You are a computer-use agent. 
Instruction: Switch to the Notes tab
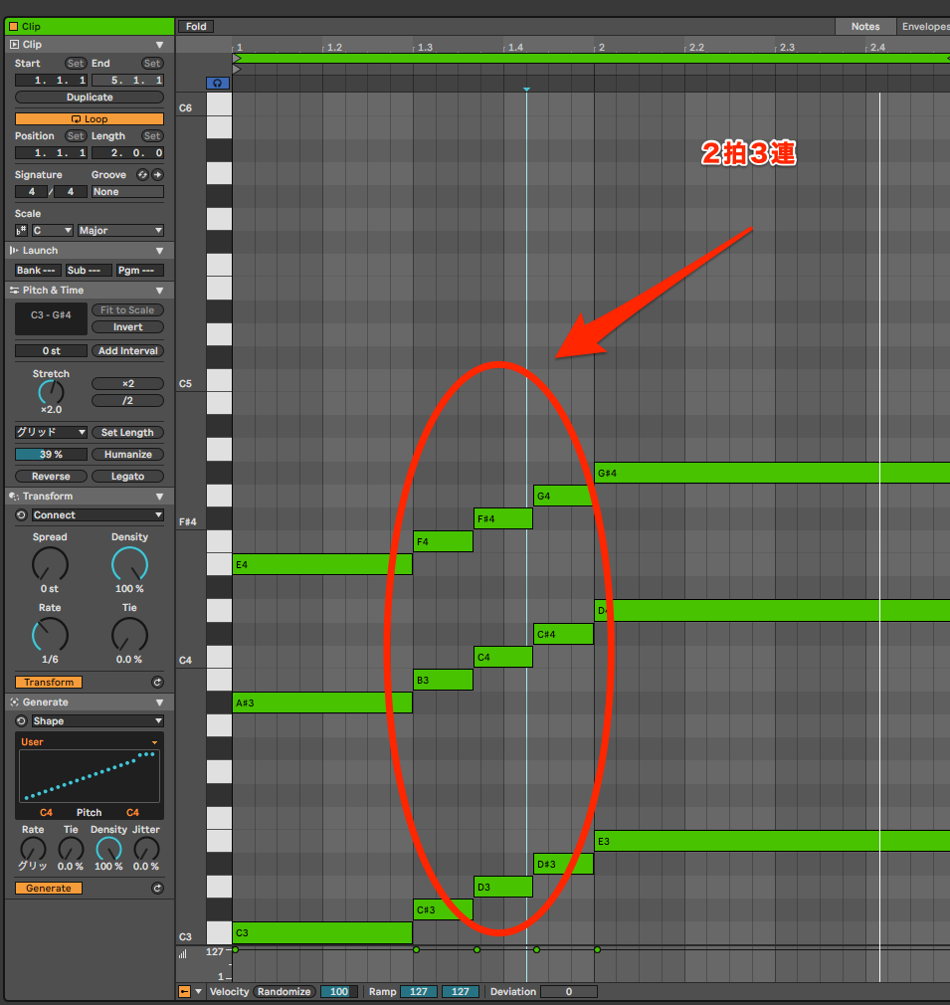pyautogui.click(x=864, y=27)
